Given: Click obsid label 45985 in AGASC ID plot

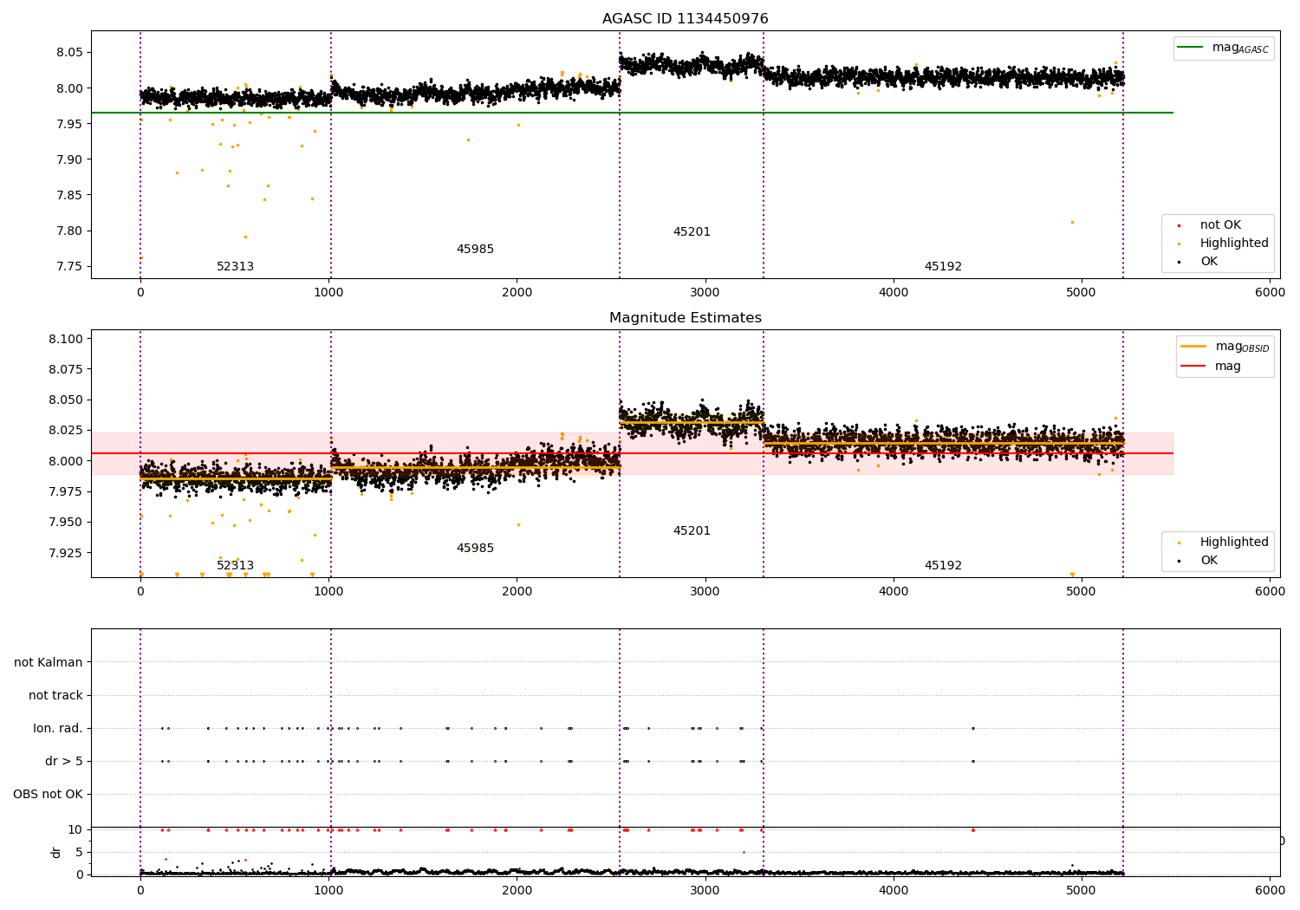Looking at the screenshot, I should pos(475,250).
